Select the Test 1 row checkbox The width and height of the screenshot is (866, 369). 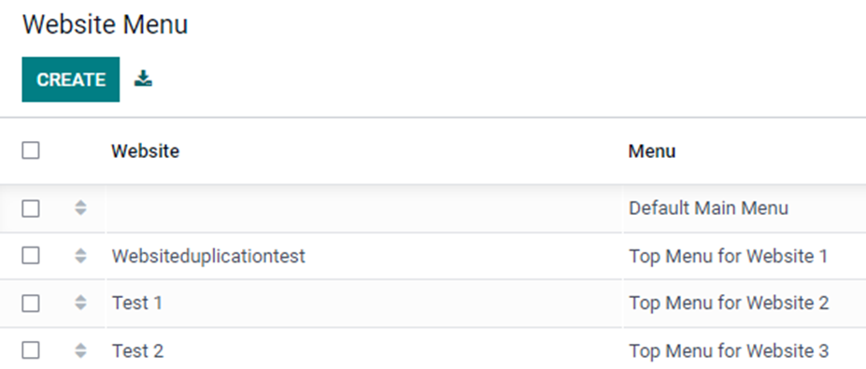coord(31,304)
